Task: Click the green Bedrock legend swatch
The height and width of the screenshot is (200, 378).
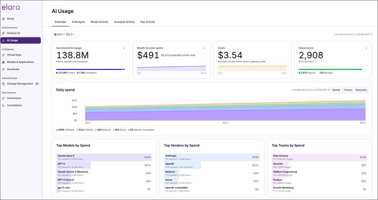Action: coord(96,130)
